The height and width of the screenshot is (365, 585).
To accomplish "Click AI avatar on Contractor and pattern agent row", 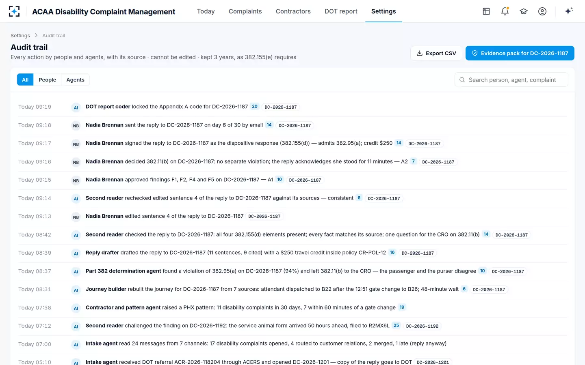I will 76,308.
